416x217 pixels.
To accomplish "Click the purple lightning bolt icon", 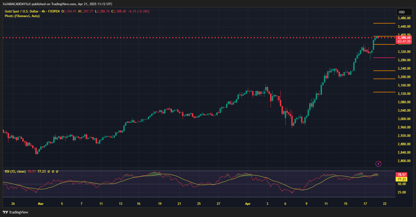I will coord(378,164).
